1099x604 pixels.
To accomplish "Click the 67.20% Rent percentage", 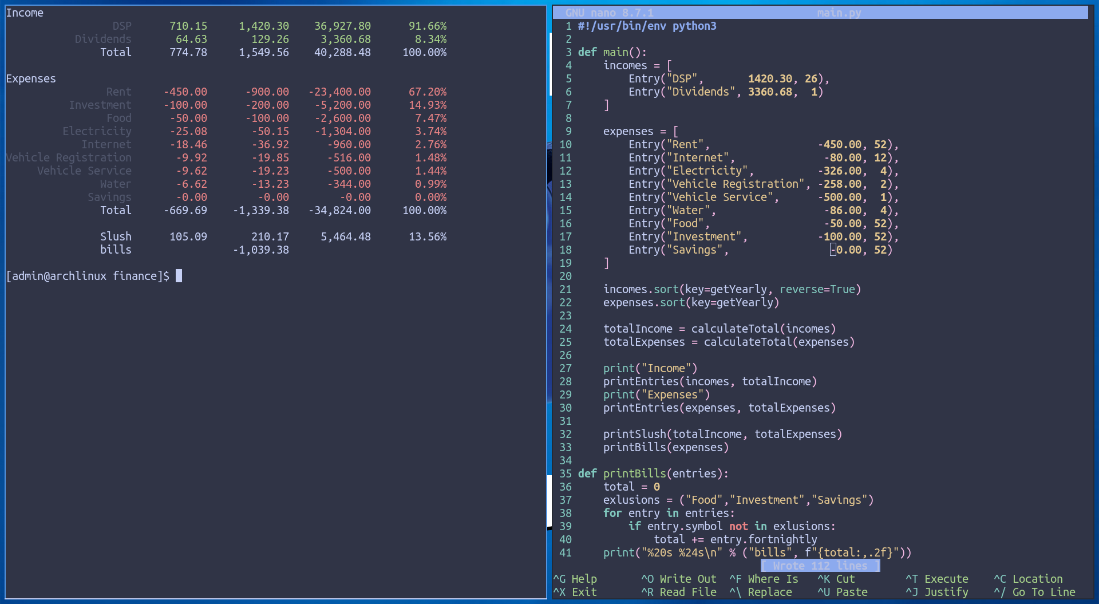I will pyautogui.click(x=428, y=92).
